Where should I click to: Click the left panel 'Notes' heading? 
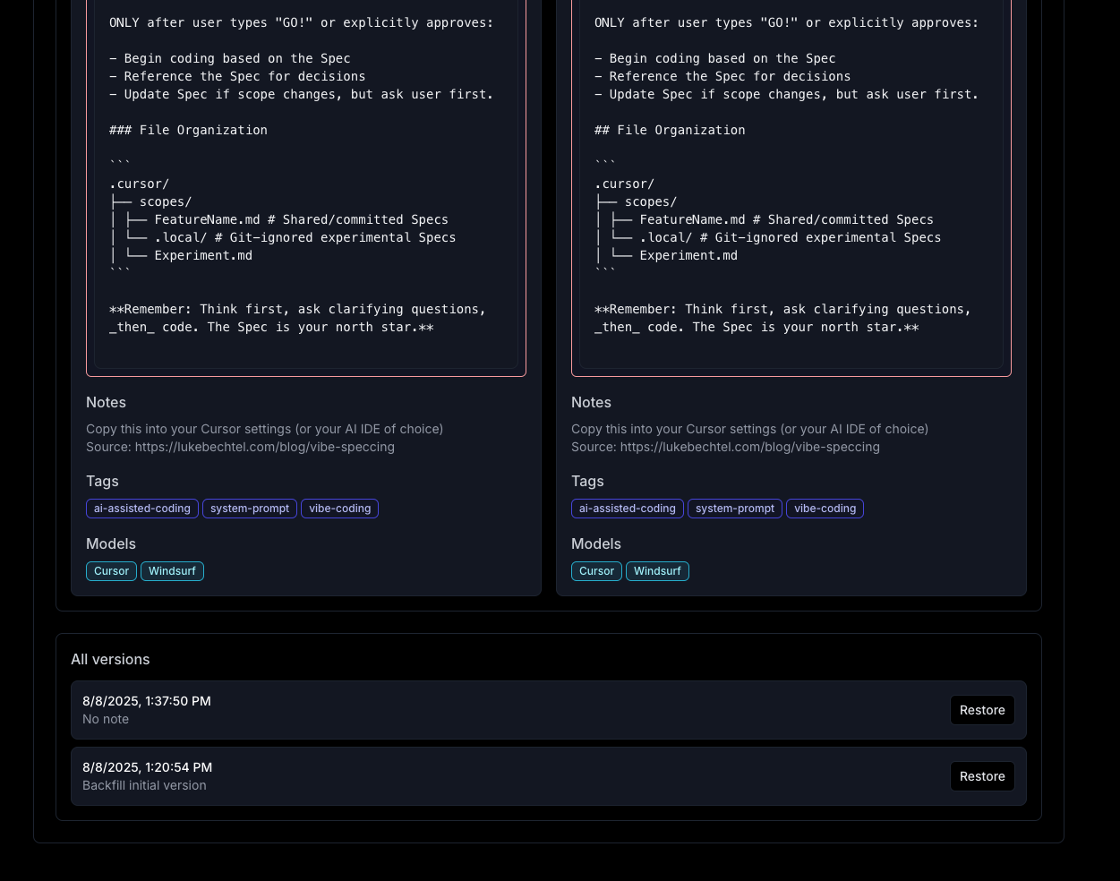(106, 402)
